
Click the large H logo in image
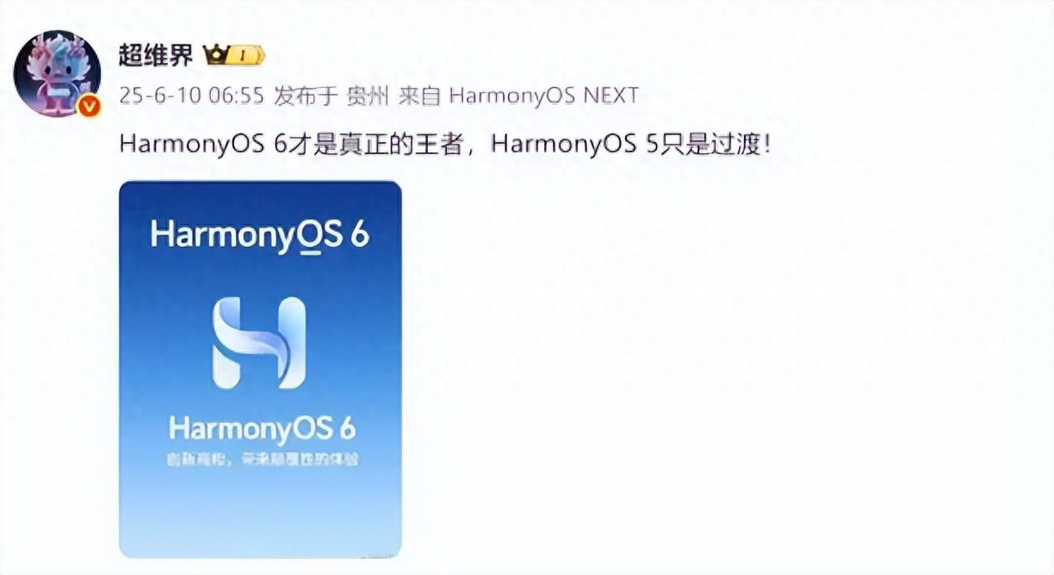pos(259,342)
